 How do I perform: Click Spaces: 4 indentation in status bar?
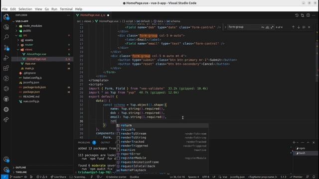(193, 177)
